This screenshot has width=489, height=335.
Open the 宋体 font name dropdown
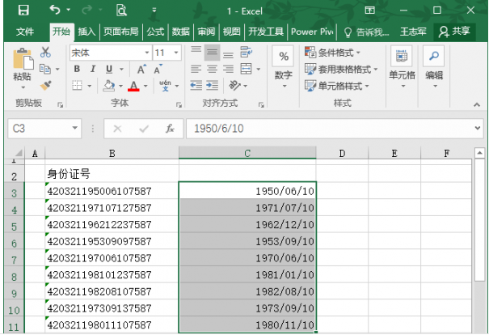click(146, 53)
